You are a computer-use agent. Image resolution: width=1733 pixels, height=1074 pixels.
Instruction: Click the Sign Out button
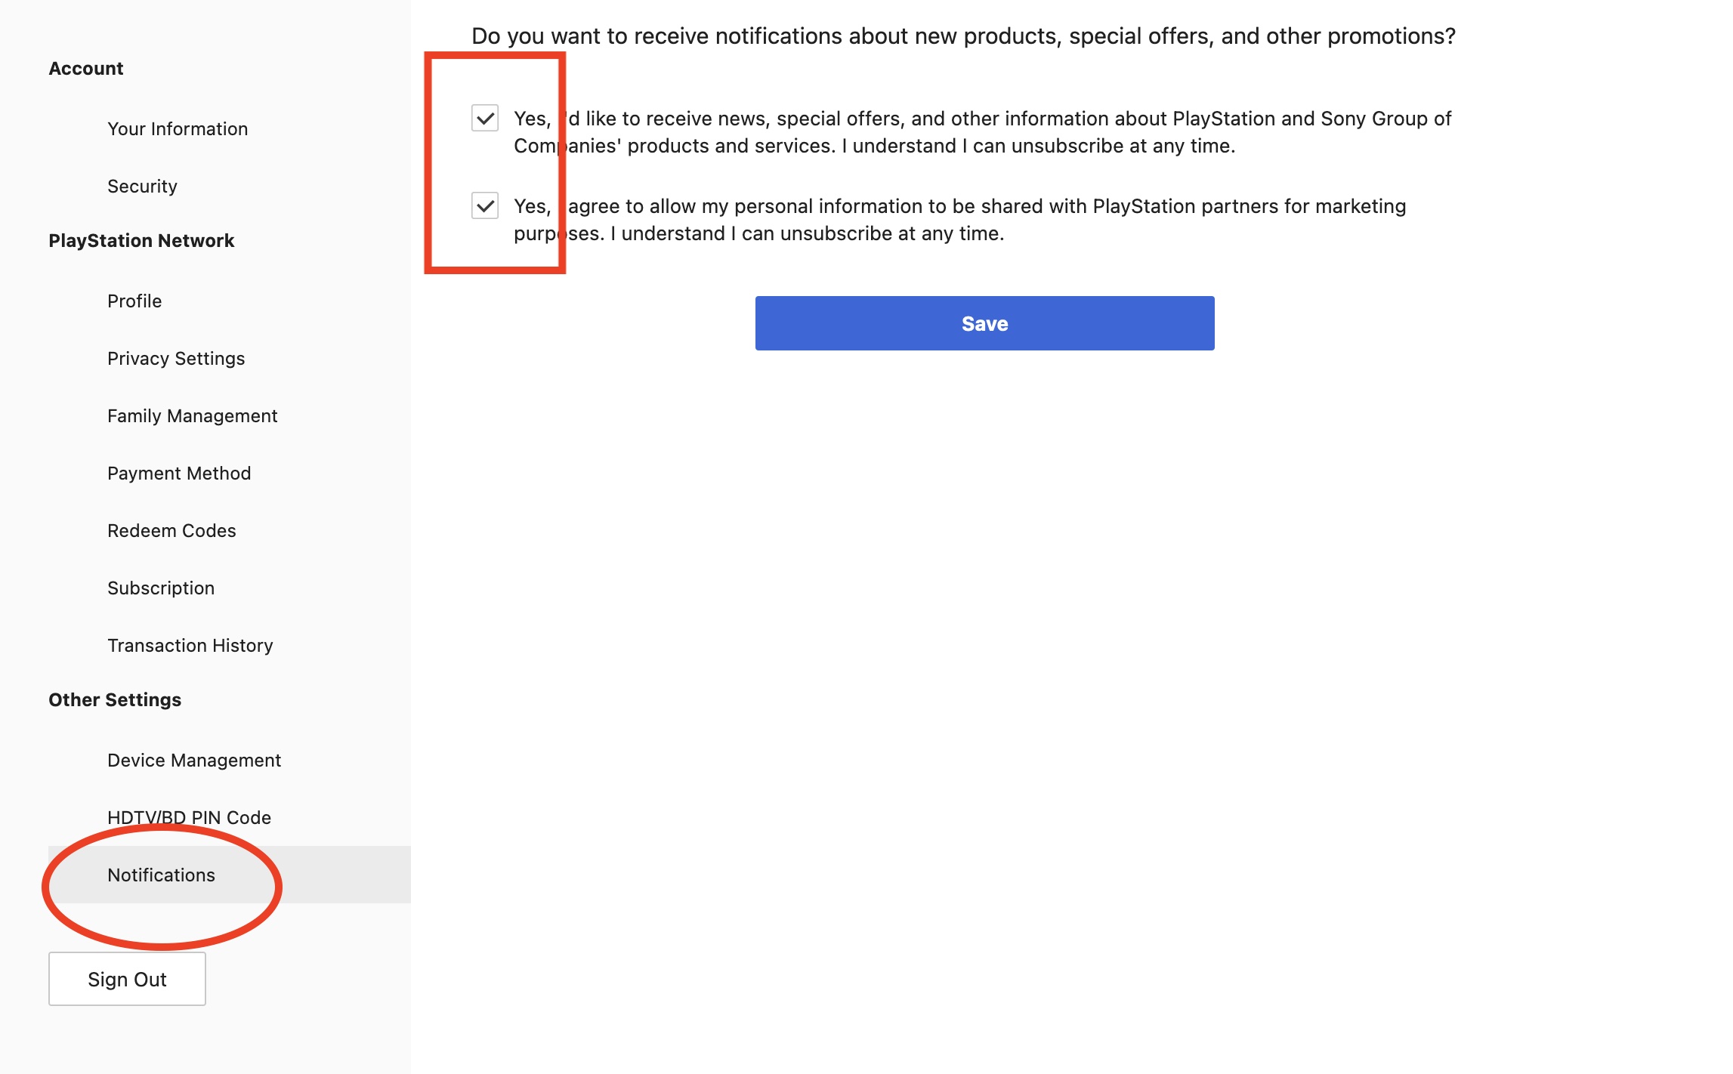click(128, 977)
